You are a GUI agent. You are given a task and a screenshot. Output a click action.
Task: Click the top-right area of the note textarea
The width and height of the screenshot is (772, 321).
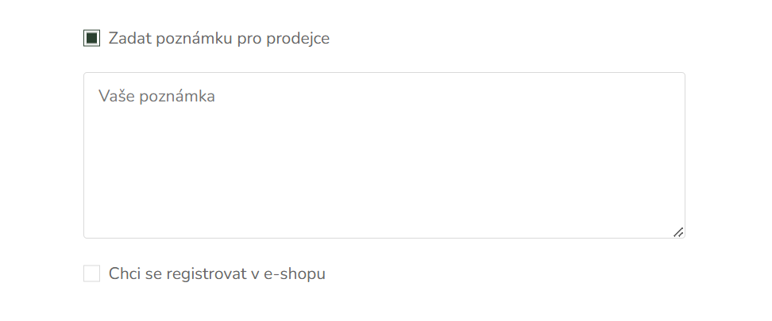pos(640,94)
